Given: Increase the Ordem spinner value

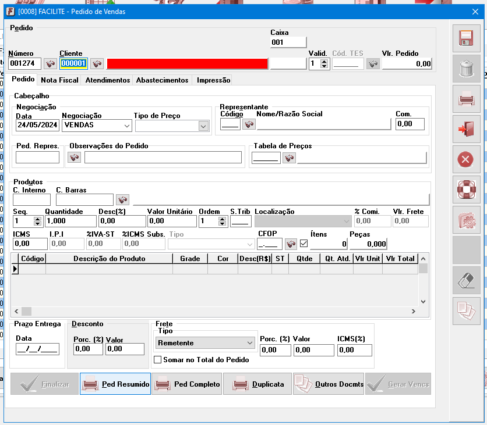Looking at the screenshot, I should point(222,219).
